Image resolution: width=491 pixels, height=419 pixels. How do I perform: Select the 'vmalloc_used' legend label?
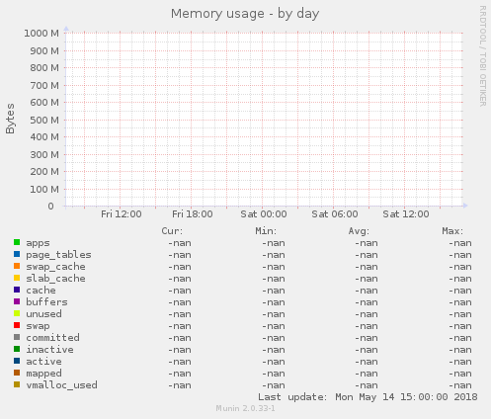(x=61, y=385)
